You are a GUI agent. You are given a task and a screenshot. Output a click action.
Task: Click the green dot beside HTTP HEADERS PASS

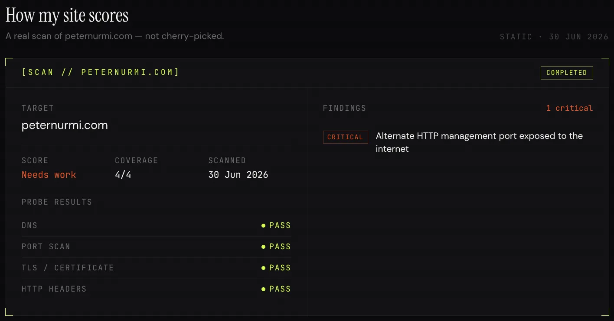[x=263, y=289]
